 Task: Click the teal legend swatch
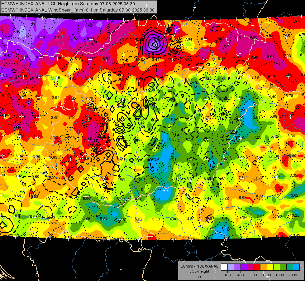coord(290,267)
